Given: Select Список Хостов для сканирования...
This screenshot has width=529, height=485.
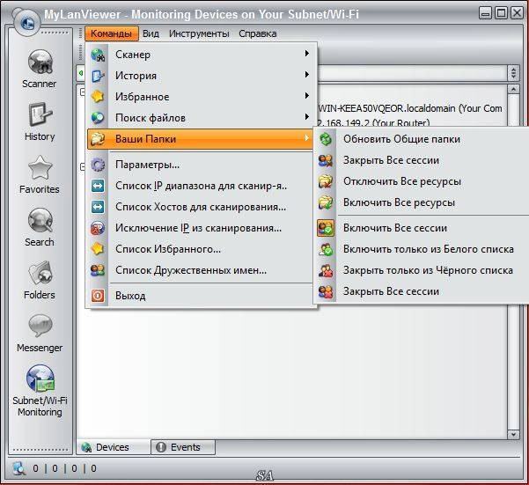Looking at the screenshot, I should coord(200,207).
